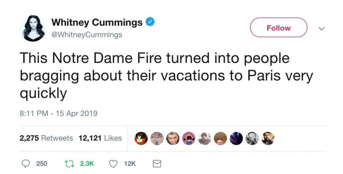343x174 pixels.
Task: Open the @WhitneyCummings handle link
Action: pos(86,35)
